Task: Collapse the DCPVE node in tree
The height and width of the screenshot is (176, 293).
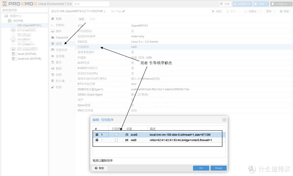Action: coord(7,21)
